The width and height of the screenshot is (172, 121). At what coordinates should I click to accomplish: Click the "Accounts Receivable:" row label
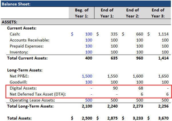point(29,40)
